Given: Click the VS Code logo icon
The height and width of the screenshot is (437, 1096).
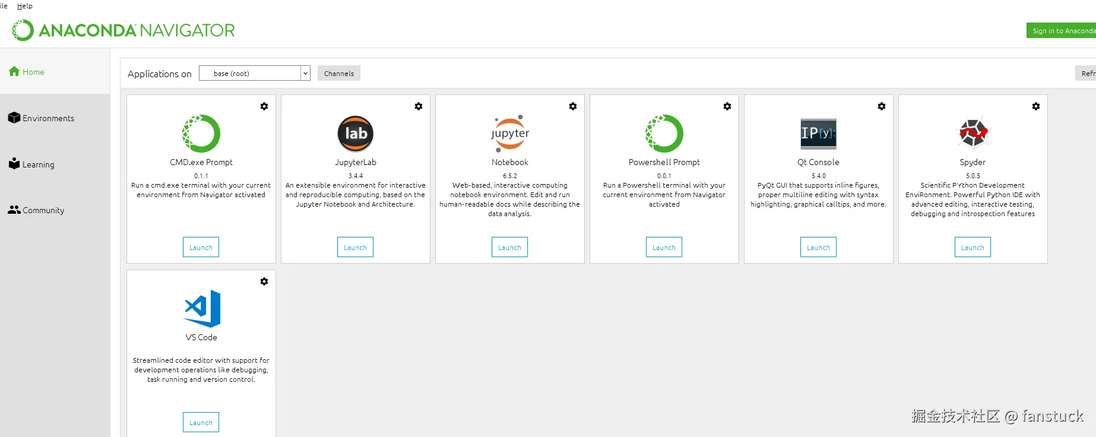Looking at the screenshot, I should coord(202,309).
